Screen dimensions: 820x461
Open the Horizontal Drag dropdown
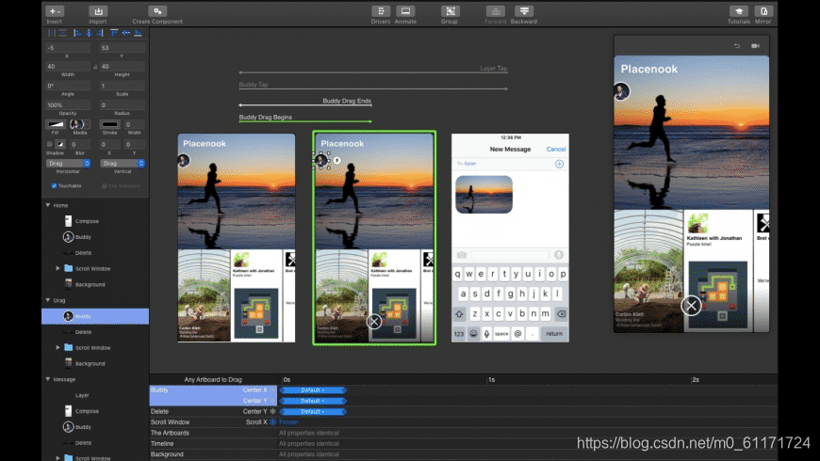click(69, 164)
